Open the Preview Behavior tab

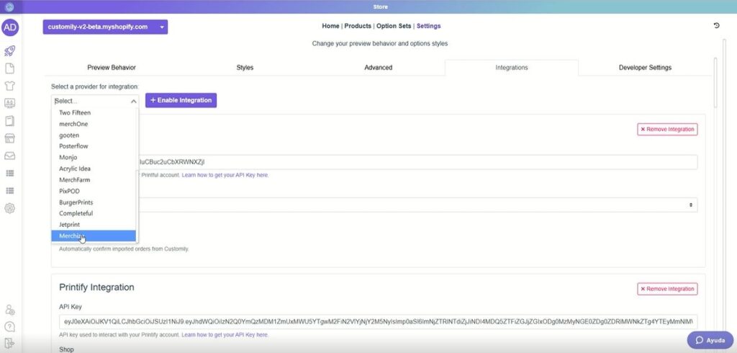112,68
